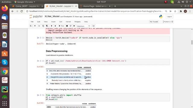Open LibreOffice Writer from the dock
The image size is (193, 108).
5,44
